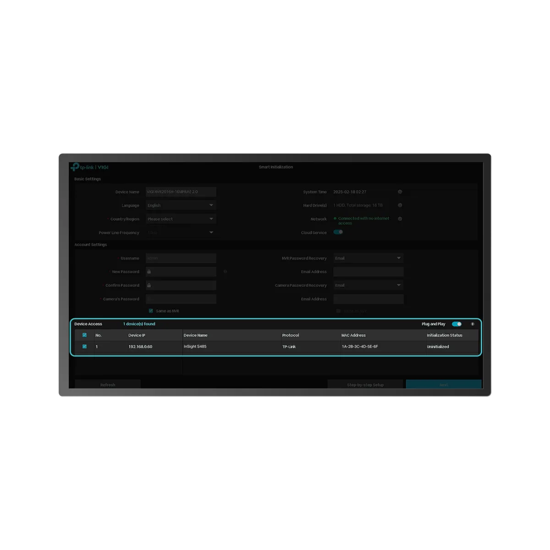
Task: Click the '1 device(s) found' text
Action: pos(139,324)
